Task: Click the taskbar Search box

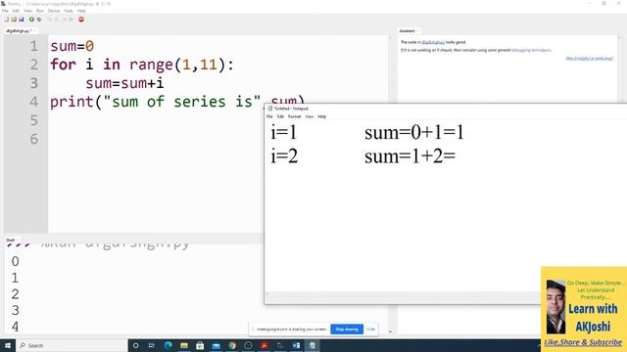Action: 72,345
